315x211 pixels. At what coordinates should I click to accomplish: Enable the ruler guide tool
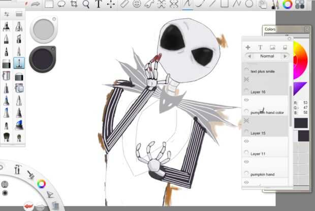tap(124, 4)
